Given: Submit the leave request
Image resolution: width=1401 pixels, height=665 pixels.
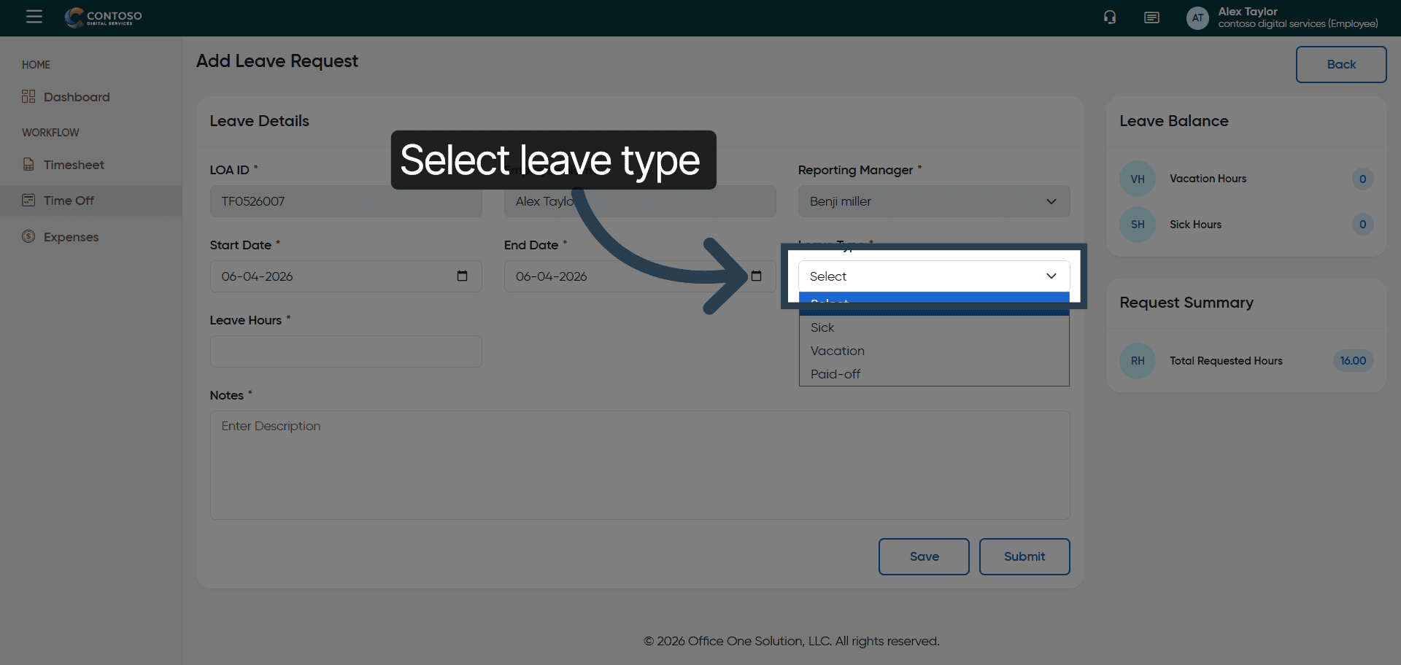Looking at the screenshot, I should pyautogui.click(x=1024, y=556).
